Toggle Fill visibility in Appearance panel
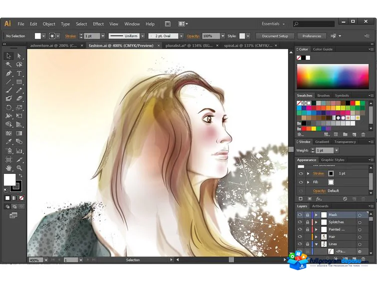 point(301,182)
